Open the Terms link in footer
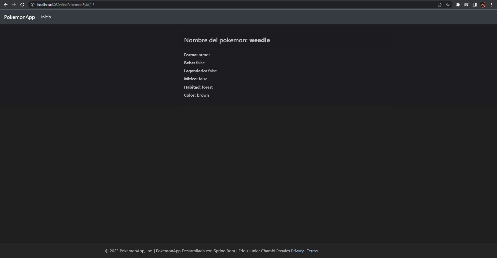497x258 pixels. 312,251
